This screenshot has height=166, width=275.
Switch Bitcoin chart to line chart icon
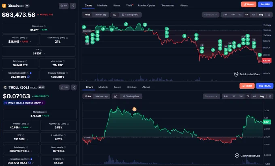click(x=115, y=15)
